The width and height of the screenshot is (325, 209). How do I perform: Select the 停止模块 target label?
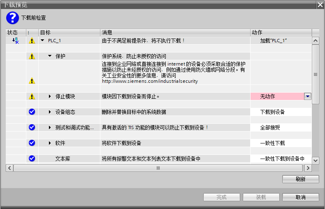(65, 96)
